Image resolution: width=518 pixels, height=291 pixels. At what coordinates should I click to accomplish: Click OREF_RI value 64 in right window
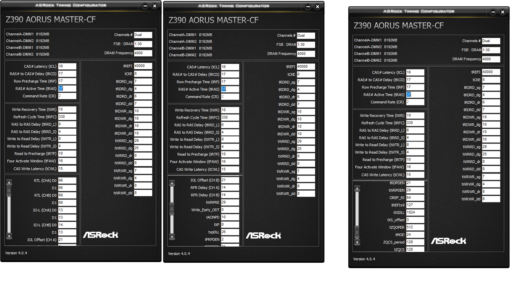415,198
